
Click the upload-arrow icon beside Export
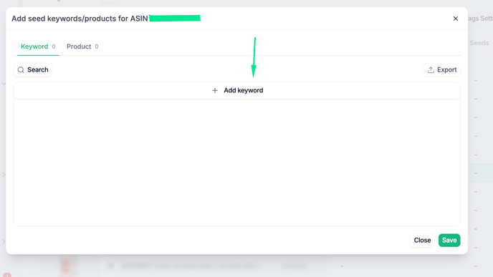pyautogui.click(x=431, y=69)
